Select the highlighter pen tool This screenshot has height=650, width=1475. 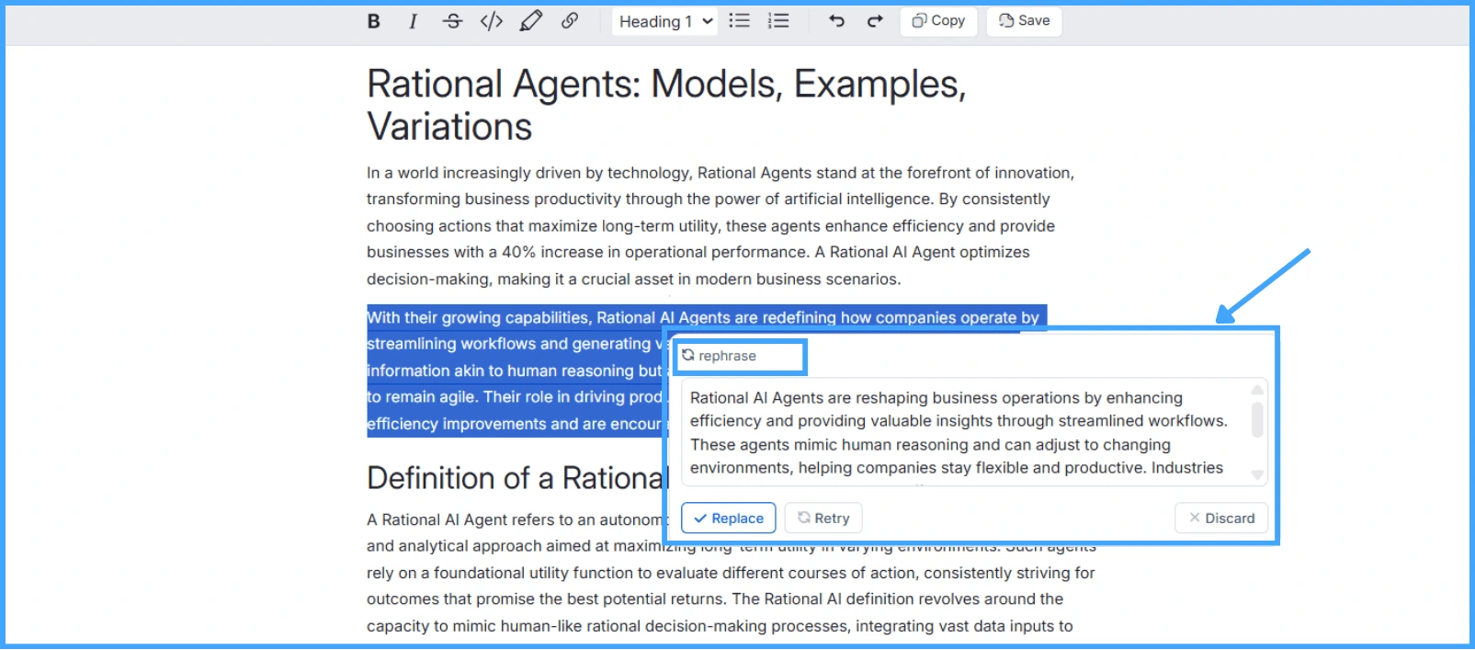point(531,21)
